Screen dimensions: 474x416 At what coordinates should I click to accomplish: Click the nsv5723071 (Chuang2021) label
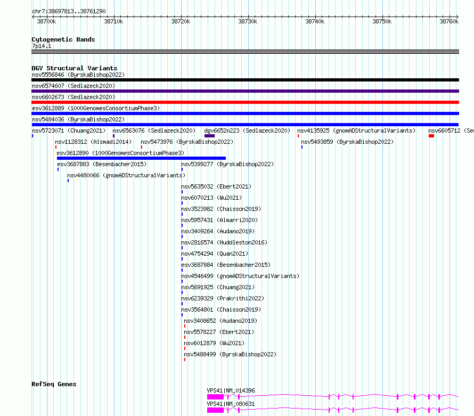69,130
